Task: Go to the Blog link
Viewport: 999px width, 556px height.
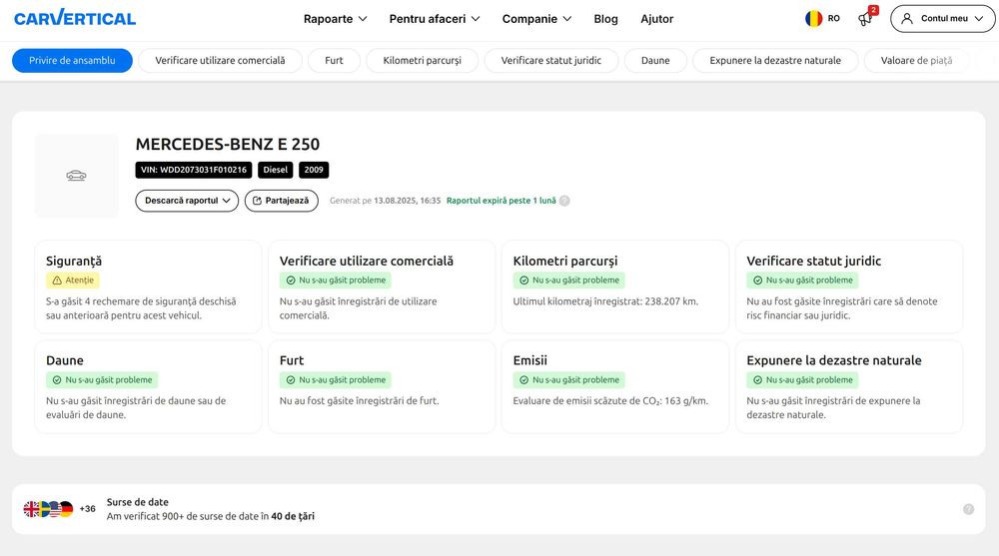Action: click(605, 18)
